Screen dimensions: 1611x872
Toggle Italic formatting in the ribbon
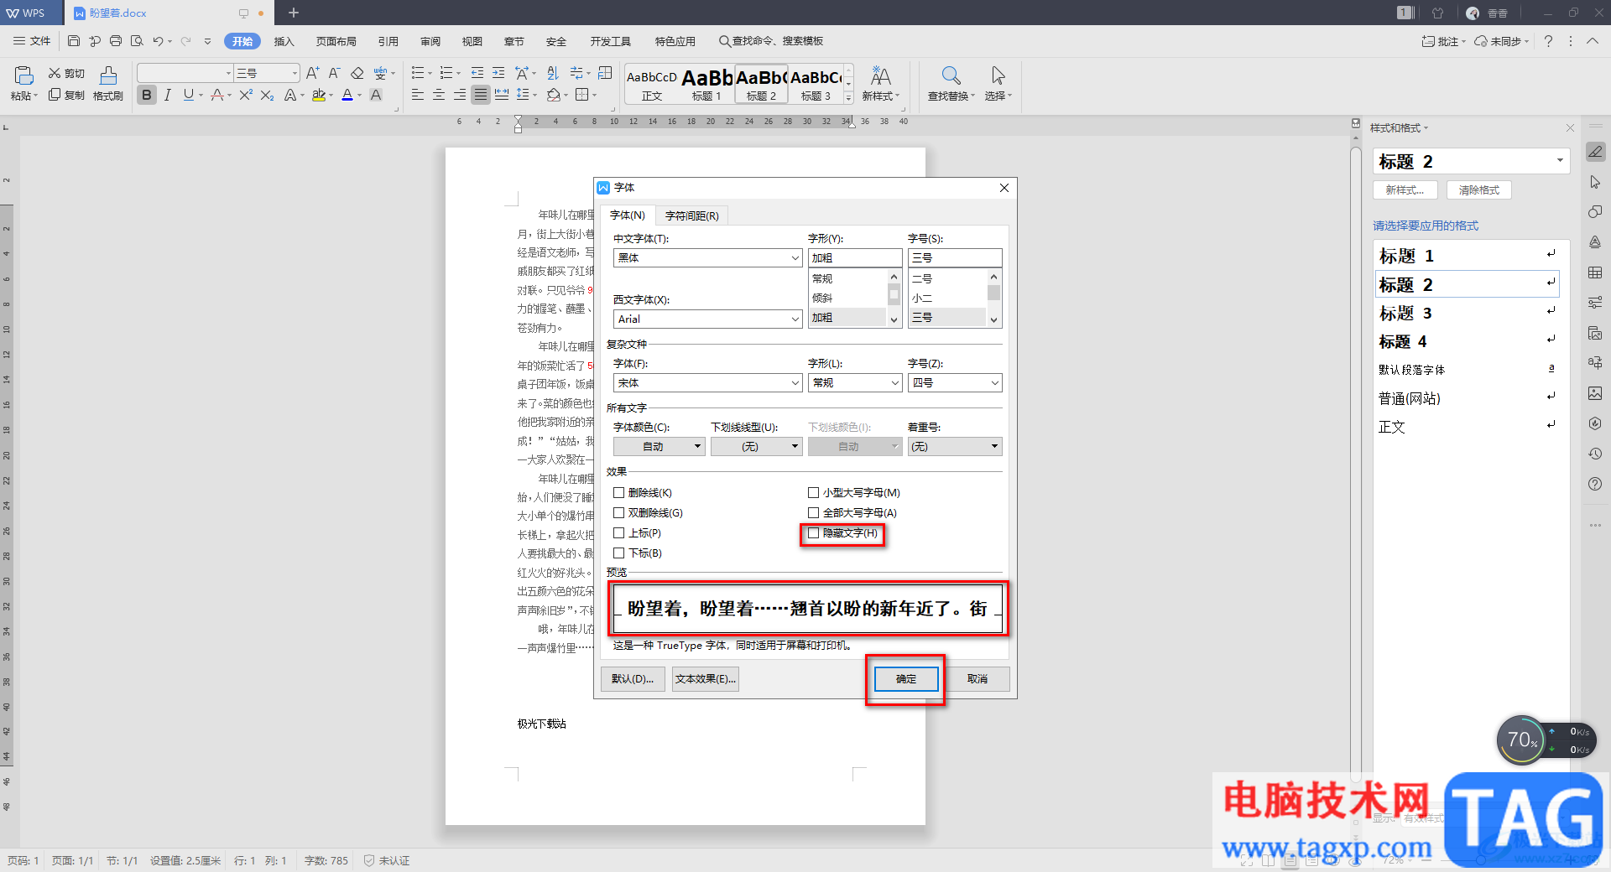pos(168,95)
